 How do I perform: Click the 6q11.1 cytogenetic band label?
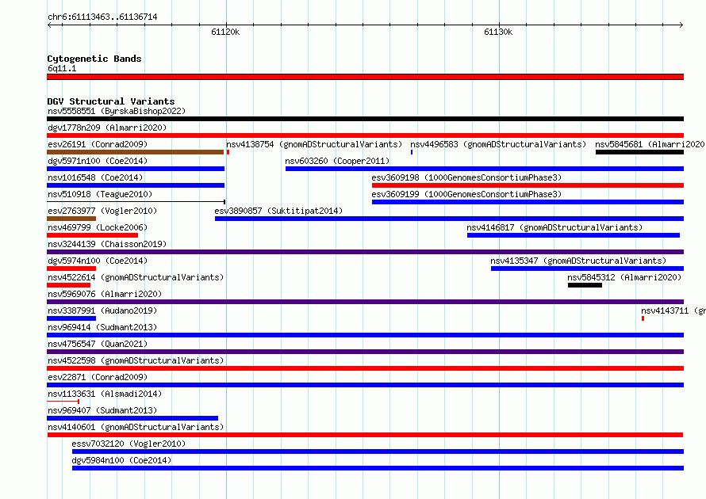click(62, 68)
